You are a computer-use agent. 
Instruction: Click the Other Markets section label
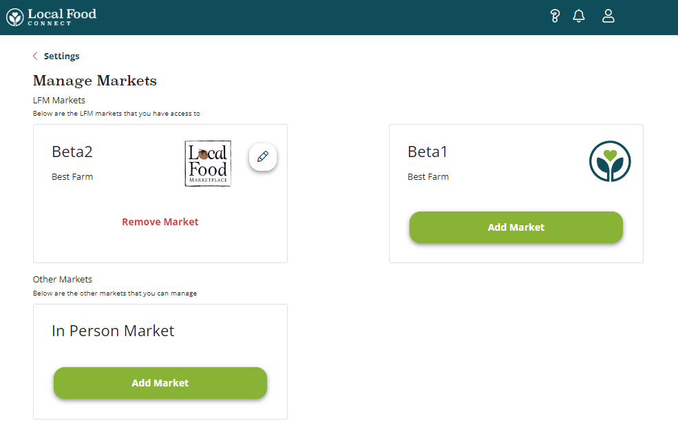61,279
